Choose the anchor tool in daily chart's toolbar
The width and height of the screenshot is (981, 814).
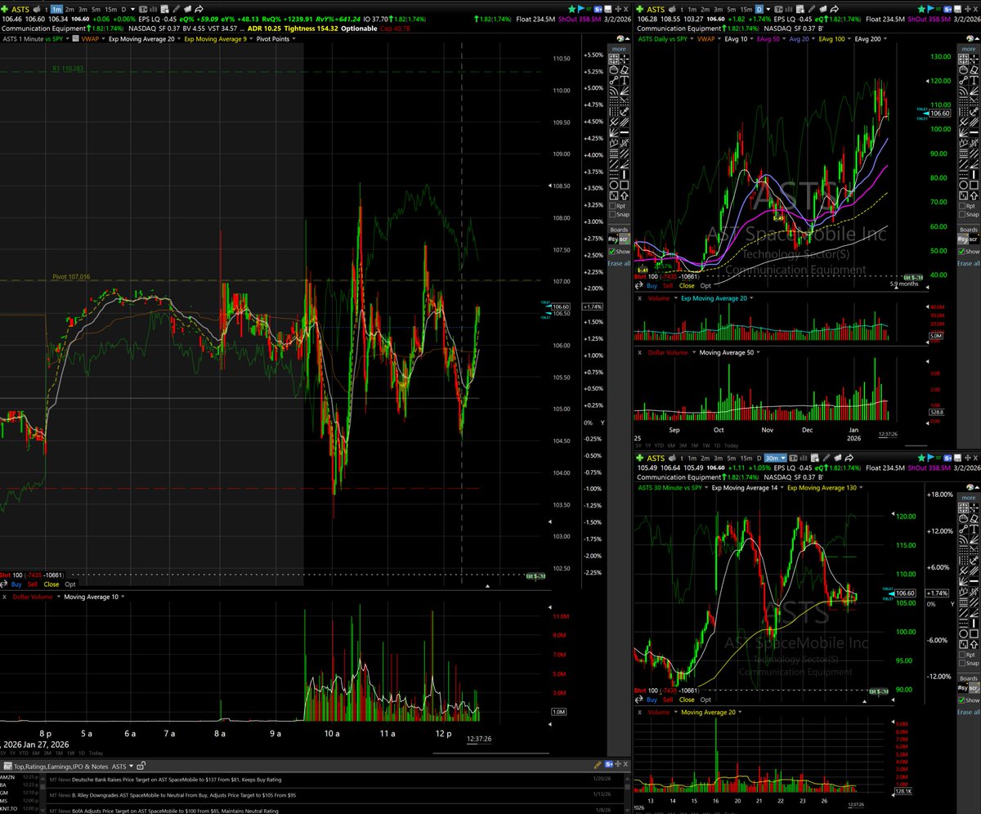(x=974, y=112)
